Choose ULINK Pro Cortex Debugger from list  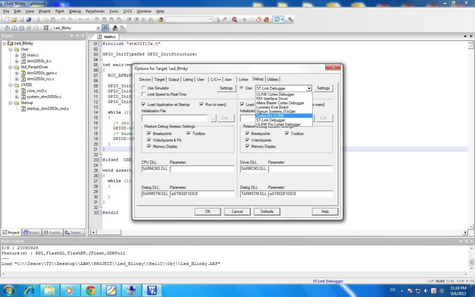click(x=278, y=124)
